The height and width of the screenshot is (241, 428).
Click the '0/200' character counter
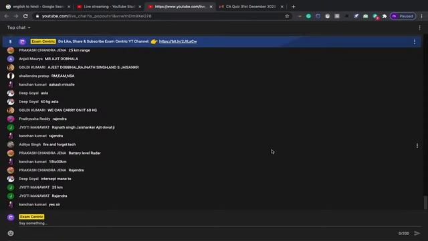(x=403, y=234)
